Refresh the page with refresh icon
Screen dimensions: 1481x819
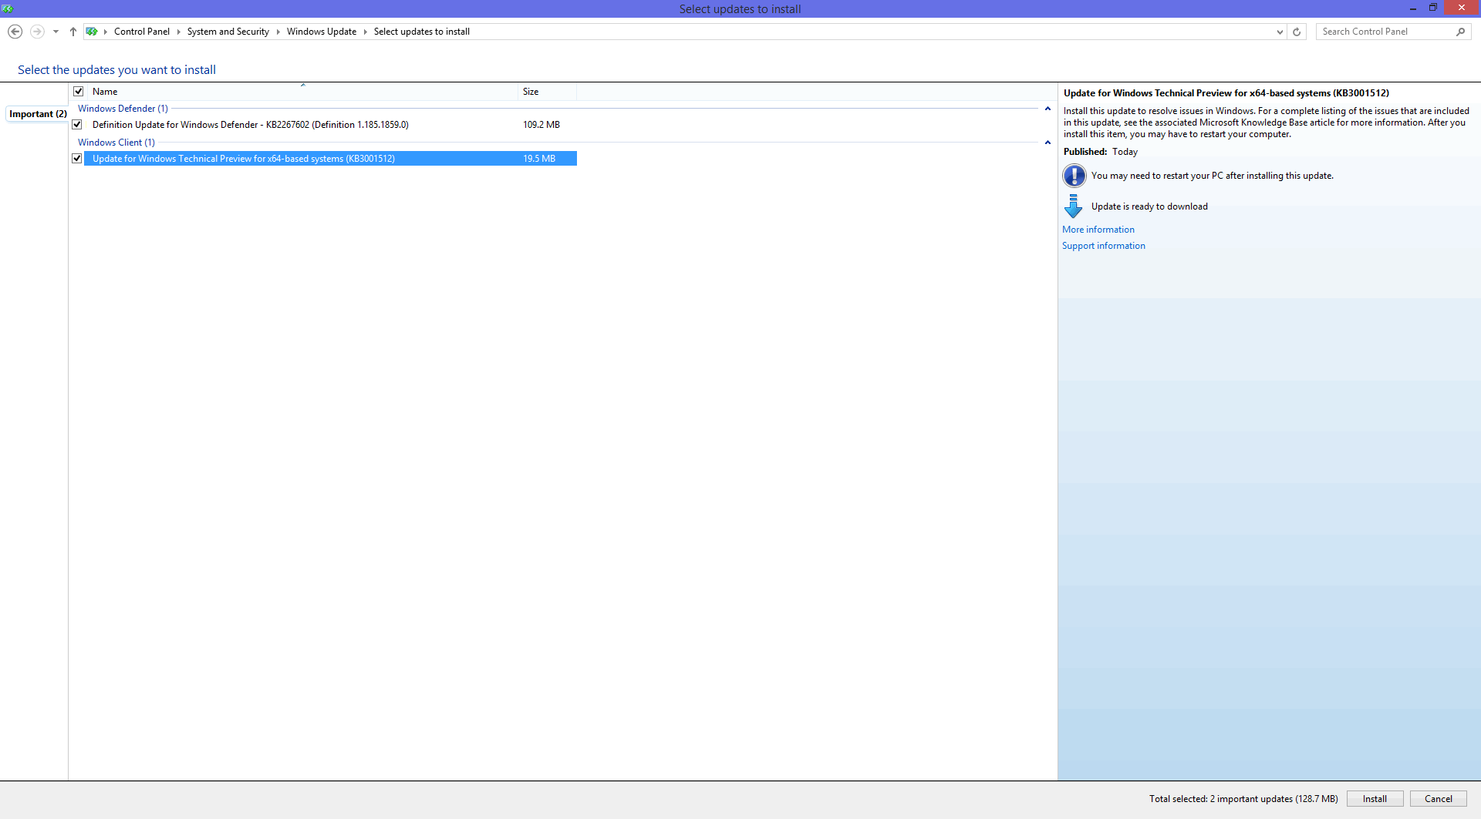tap(1297, 32)
